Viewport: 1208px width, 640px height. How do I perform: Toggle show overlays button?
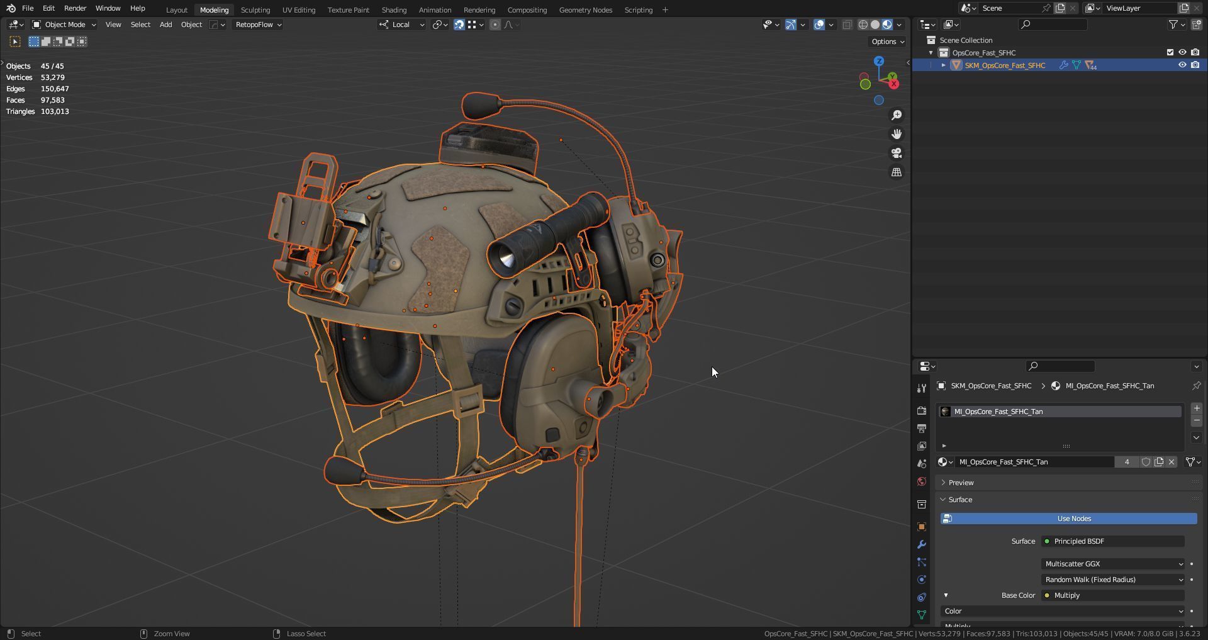[x=819, y=25]
